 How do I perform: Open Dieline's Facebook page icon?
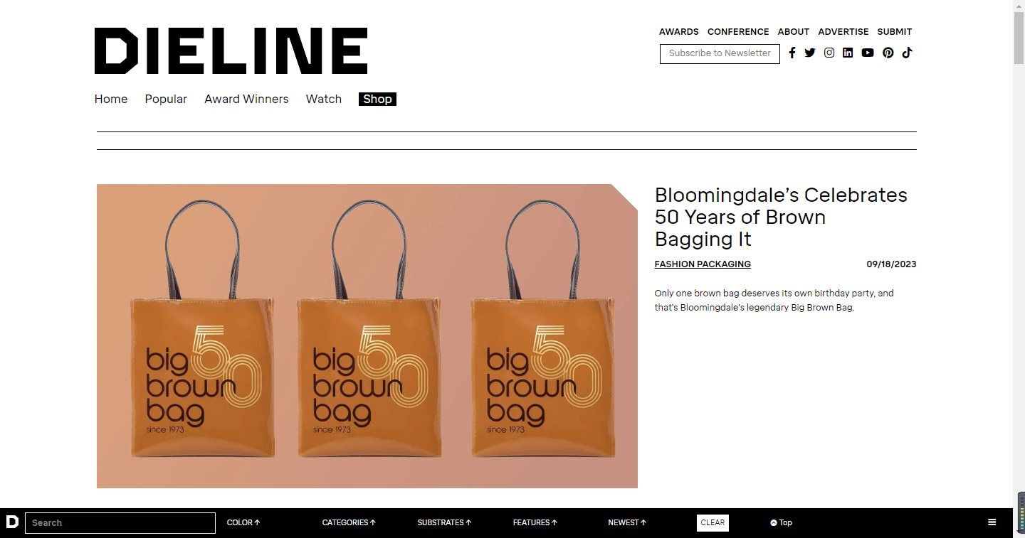click(x=792, y=53)
